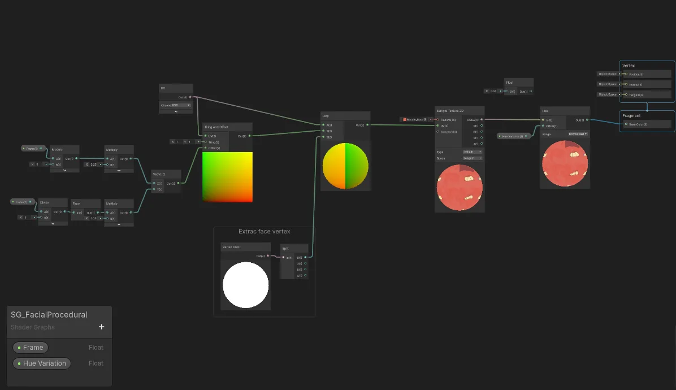
Task: Open the Sample Texture 2D Type dropdown
Action: (473, 151)
